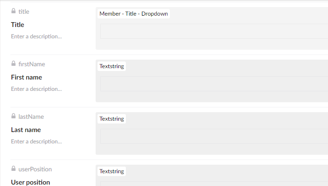The height and width of the screenshot is (186, 328).
Task: Edit the Last name property label
Action: [26, 130]
